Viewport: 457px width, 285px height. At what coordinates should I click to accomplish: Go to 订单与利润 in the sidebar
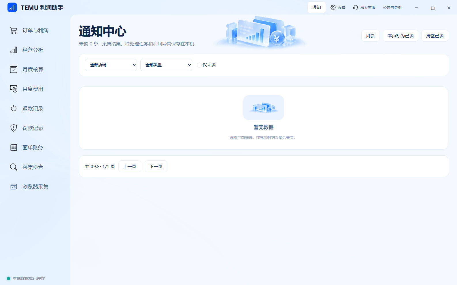pos(35,30)
